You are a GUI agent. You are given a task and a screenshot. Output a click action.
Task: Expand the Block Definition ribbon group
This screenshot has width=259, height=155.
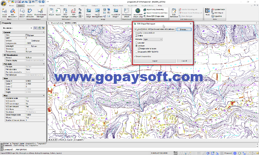[34, 19]
